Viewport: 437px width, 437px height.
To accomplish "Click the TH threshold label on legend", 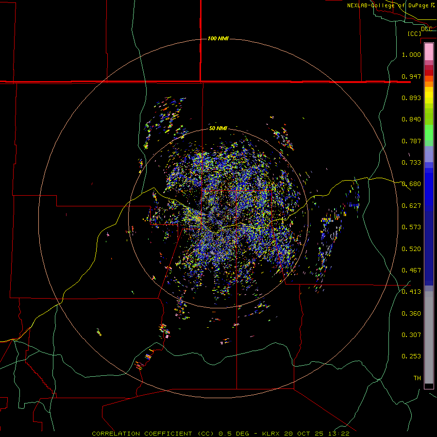I will pyautogui.click(x=417, y=378).
